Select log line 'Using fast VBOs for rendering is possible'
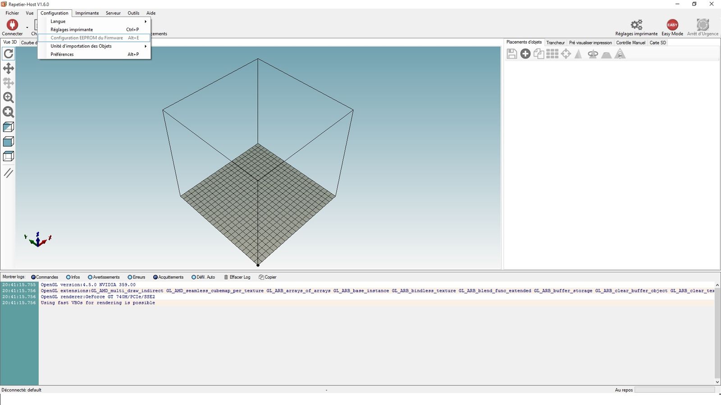This screenshot has width=721, height=405. pyautogui.click(x=98, y=303)
